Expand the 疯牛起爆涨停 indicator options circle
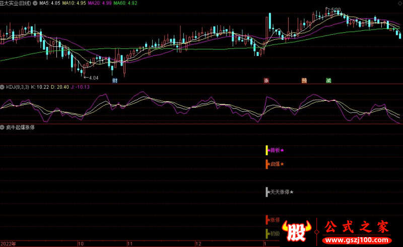The height and width of the screenshot is (247, 403). tap(3, 128)
